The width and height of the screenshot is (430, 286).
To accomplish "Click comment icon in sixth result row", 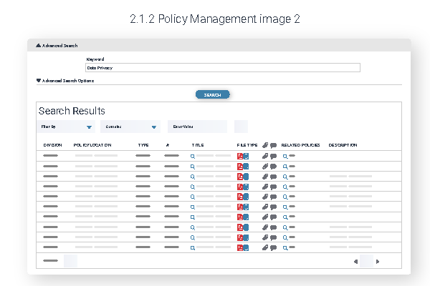I will pyautogui.click(x=274, y=207).
